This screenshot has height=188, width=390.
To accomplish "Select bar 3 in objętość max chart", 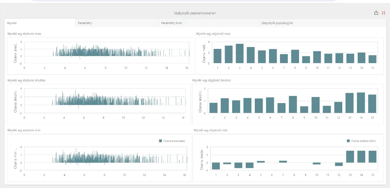I will coord(239,53).
